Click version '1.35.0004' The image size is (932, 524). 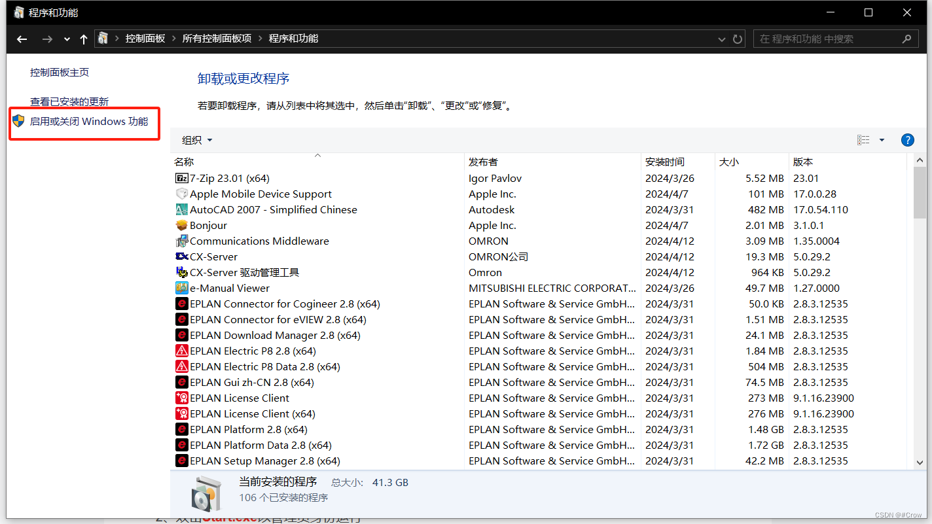(816, 241)
